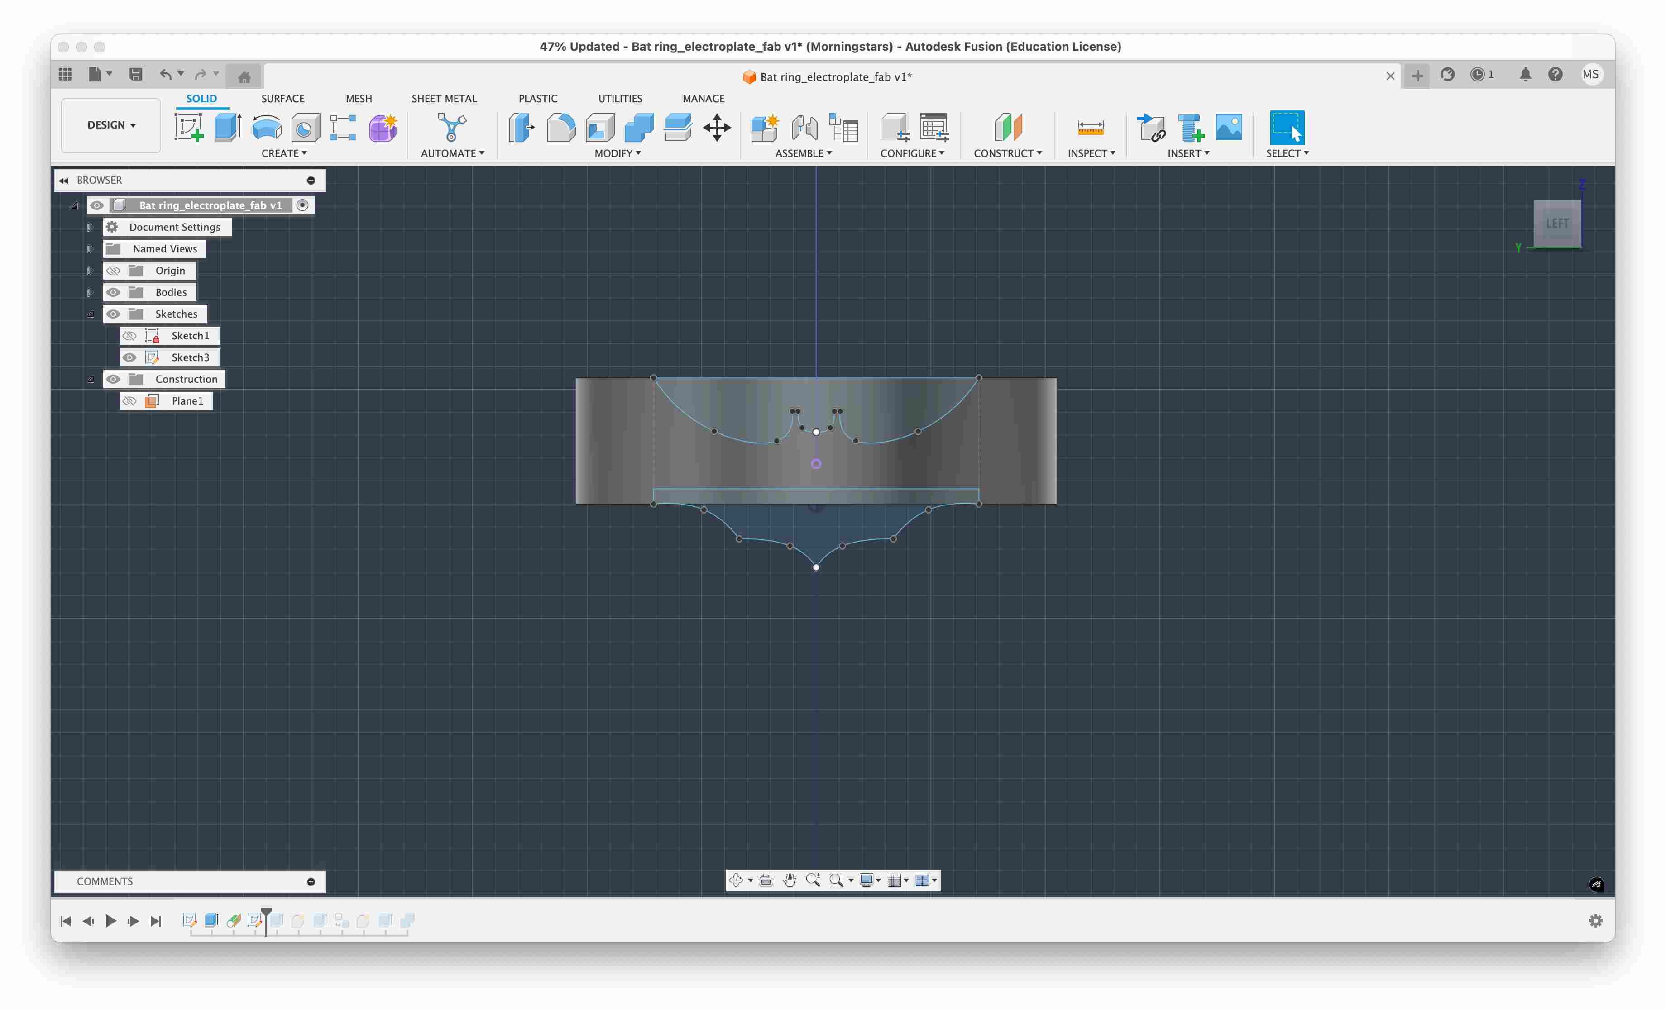Screen dimensions: 1666x1009
Task: Choose the Extrude tool in Create
Action: (x=228, y=127)
